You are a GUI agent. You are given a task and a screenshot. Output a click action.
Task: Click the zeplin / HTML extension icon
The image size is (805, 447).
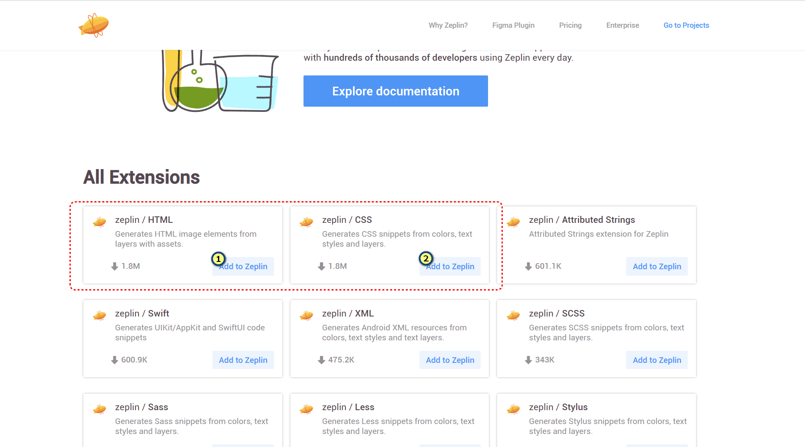click(99, 222)
